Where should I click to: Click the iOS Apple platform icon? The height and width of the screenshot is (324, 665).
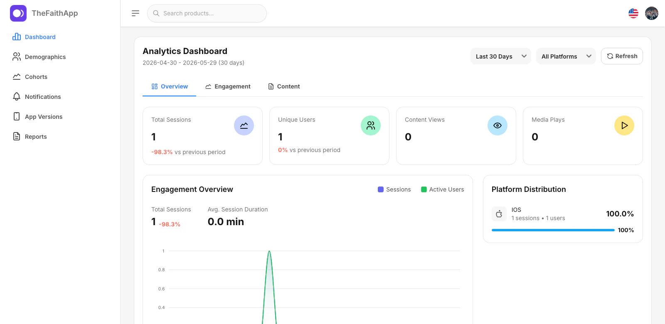pyautogui.click(x=499, y=214)
